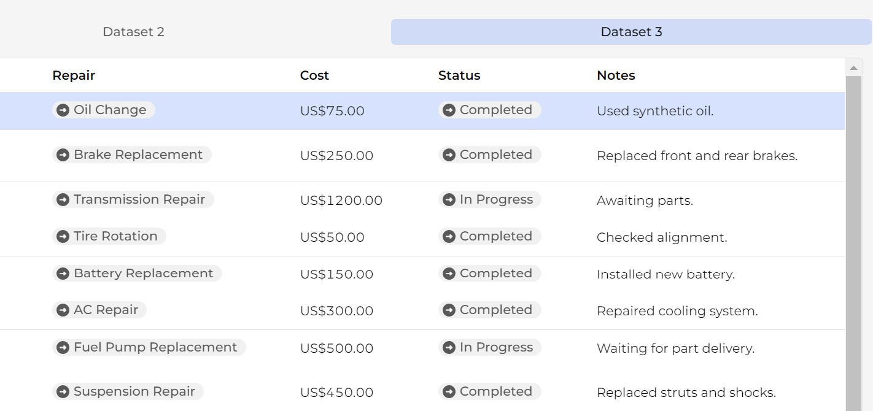Viewport: 873px width, 411px height.
Task: Click the Notes column header
Action: tap(616, 75)
